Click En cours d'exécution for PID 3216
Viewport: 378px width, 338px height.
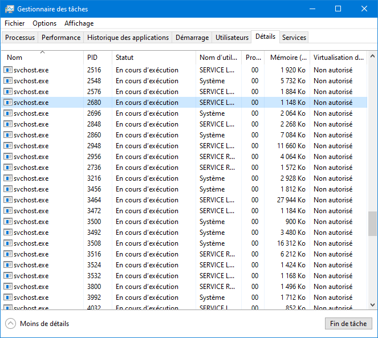147,178
